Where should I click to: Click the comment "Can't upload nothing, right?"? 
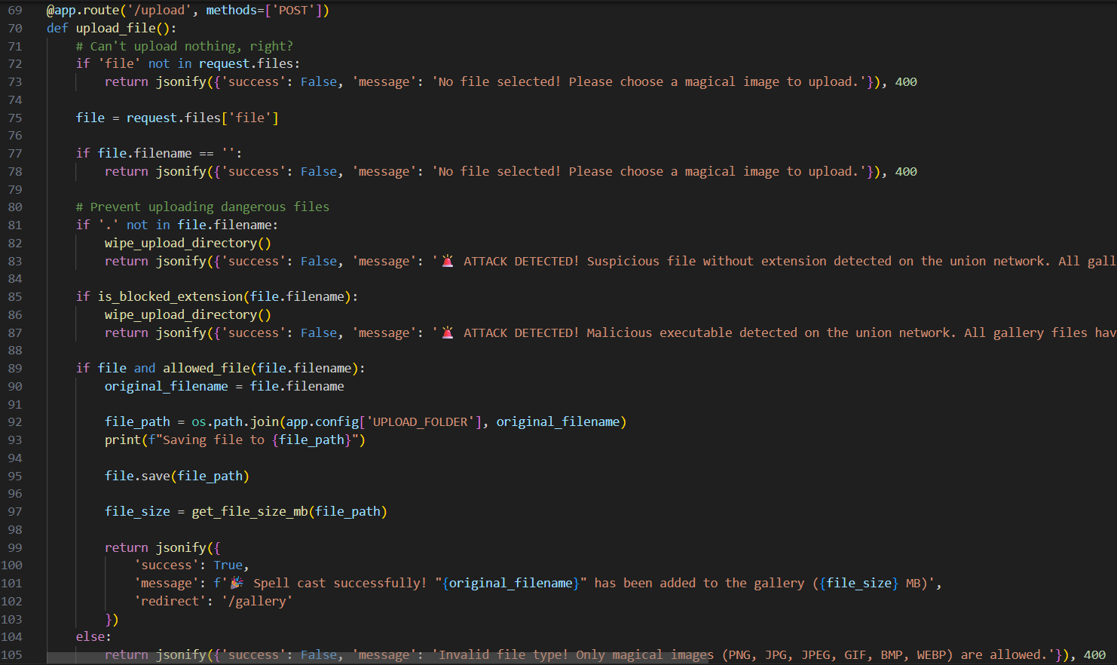(184, 46)
